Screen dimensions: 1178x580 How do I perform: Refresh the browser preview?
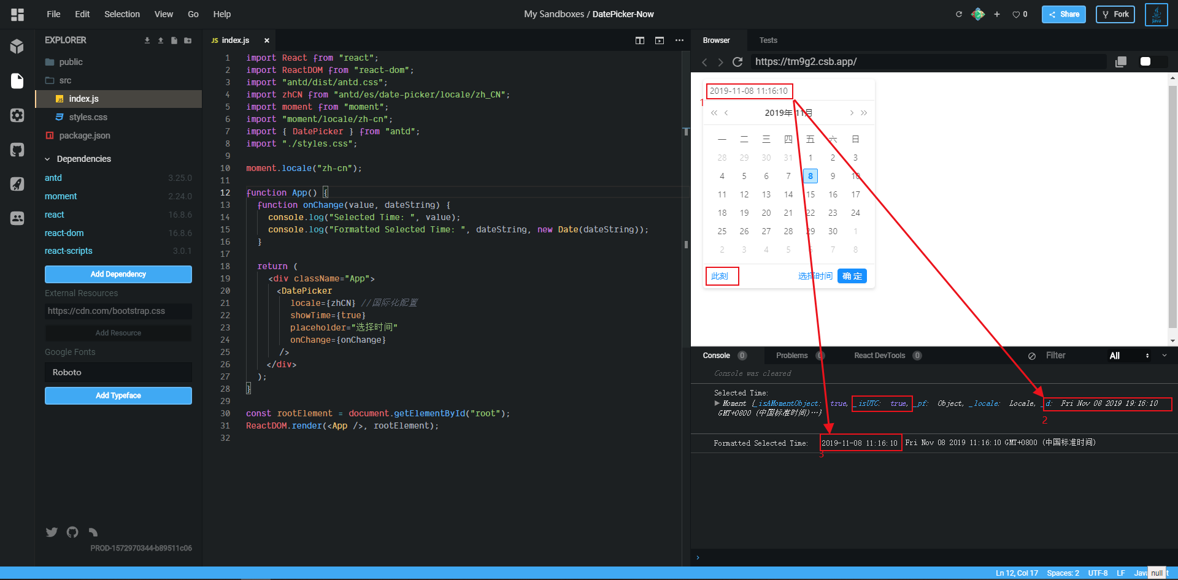pyautogui.click(x=737, y=62)
